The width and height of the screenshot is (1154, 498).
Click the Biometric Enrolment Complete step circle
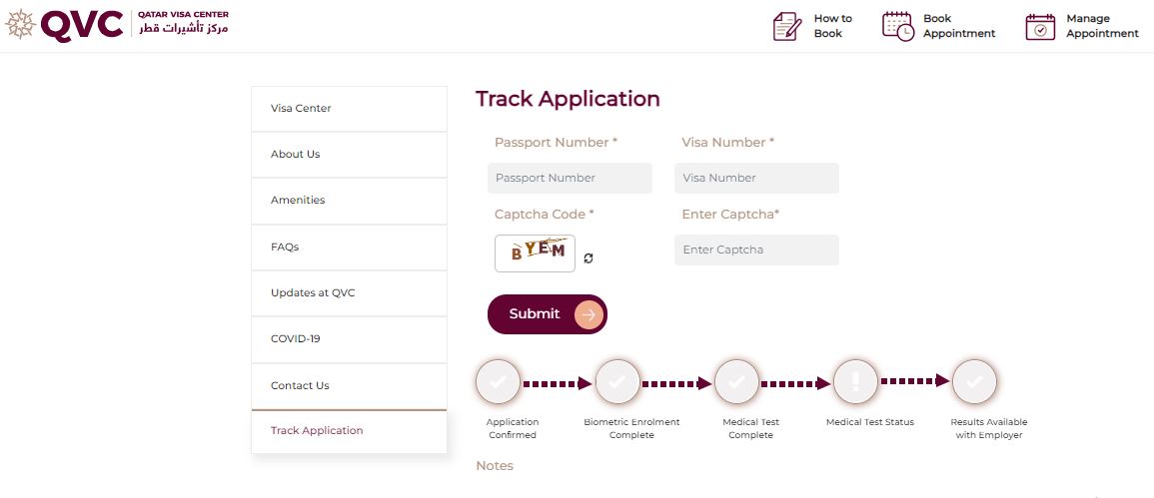pyautogui.click(x=617, y=381)
